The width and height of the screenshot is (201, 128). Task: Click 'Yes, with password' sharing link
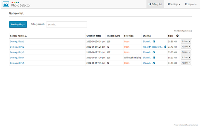tap(153, 47)
